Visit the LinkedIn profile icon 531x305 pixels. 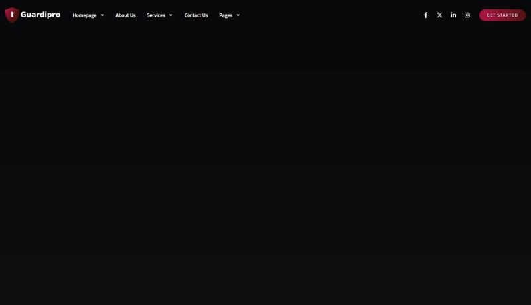(453, 15)
